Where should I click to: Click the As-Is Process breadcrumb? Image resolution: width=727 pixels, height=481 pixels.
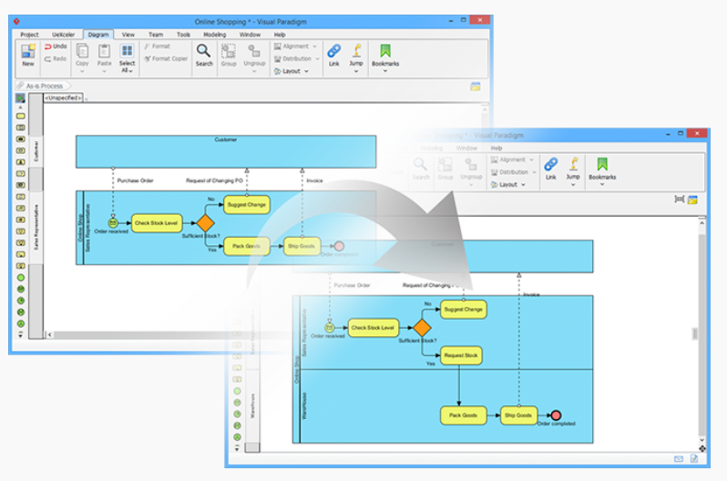point(44,87)
